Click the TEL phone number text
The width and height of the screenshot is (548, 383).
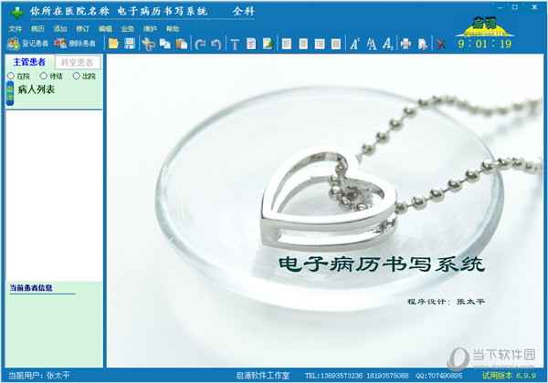tap(356, 376)
